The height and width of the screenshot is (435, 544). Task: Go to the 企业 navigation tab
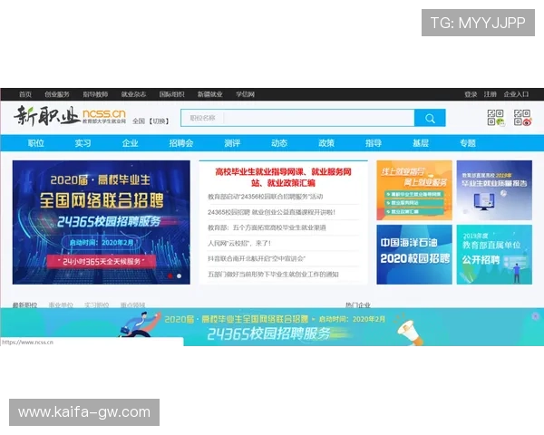[130, 143]
